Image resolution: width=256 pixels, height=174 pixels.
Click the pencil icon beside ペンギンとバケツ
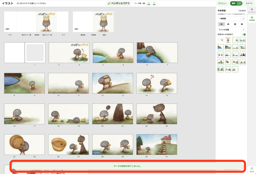tap(109, 3)
